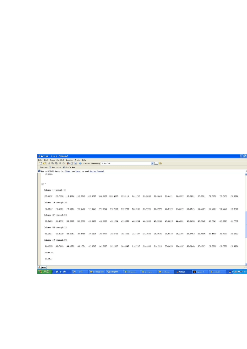This screenshot has width=247, height=349.
Task: Open the Window menu
Action: coord(77,160)
